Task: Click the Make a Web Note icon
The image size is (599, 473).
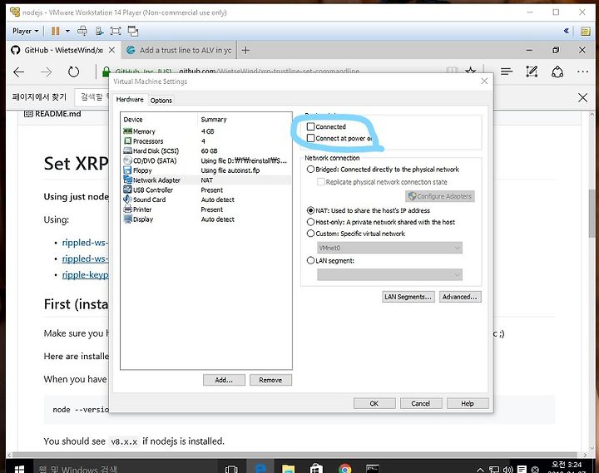Action: [x=532, y=71]
